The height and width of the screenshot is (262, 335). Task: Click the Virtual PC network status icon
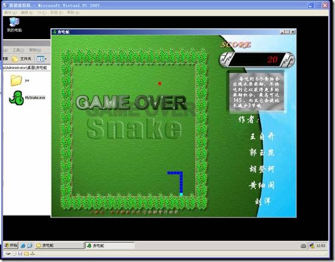(32, 254)
